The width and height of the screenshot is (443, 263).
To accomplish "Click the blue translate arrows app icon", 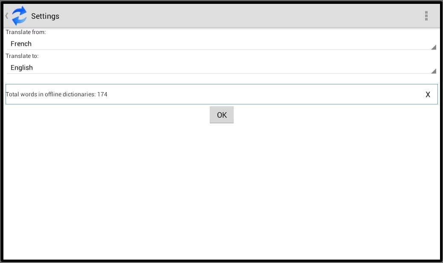I will pos(19,16).
